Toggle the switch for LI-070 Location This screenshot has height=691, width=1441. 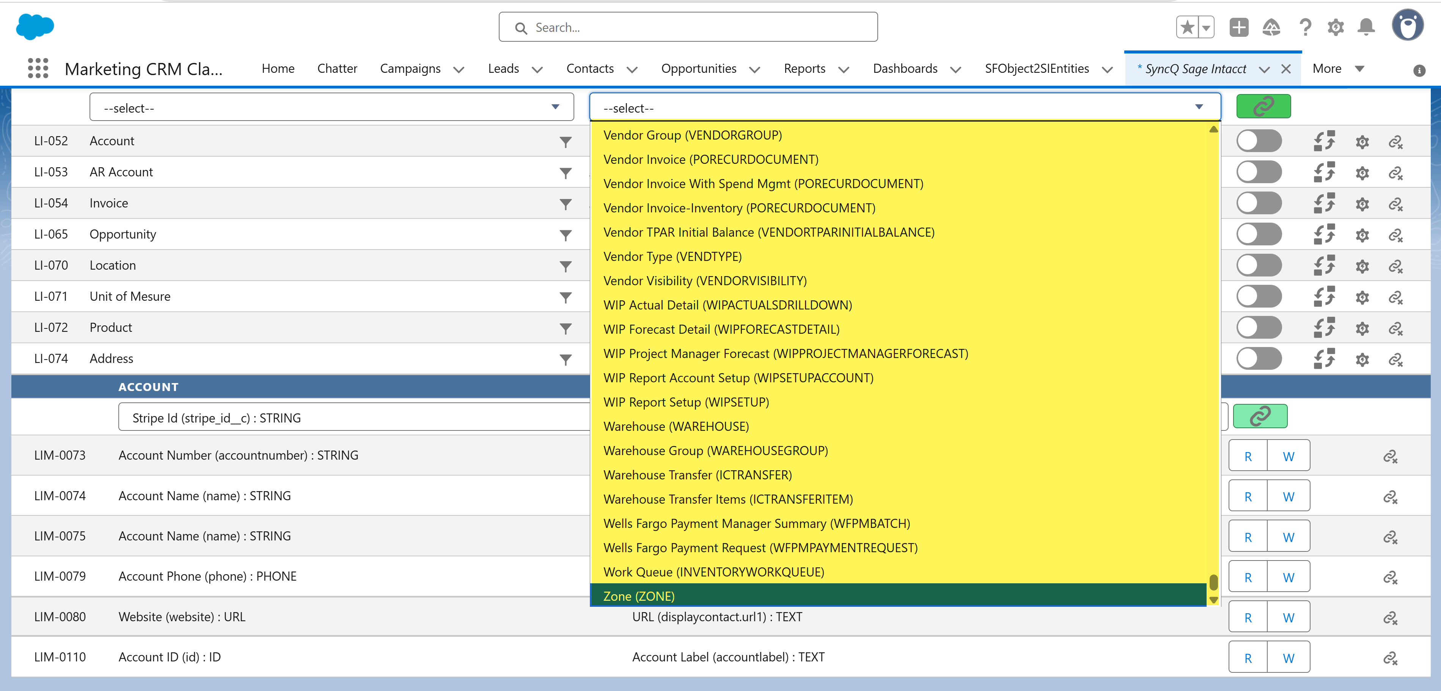(x=1259, y=265)
